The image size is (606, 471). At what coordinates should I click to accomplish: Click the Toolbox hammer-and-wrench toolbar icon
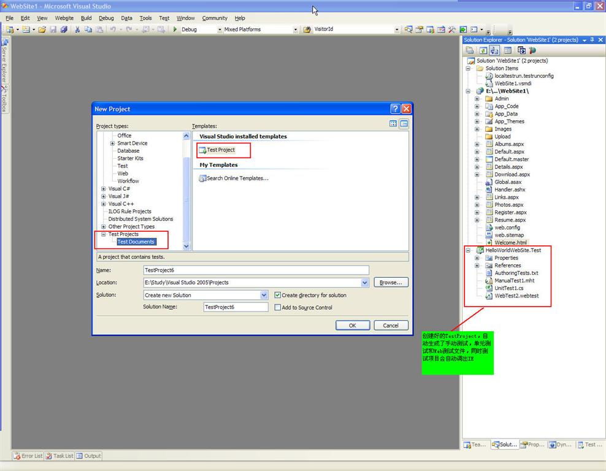(452, 29)
